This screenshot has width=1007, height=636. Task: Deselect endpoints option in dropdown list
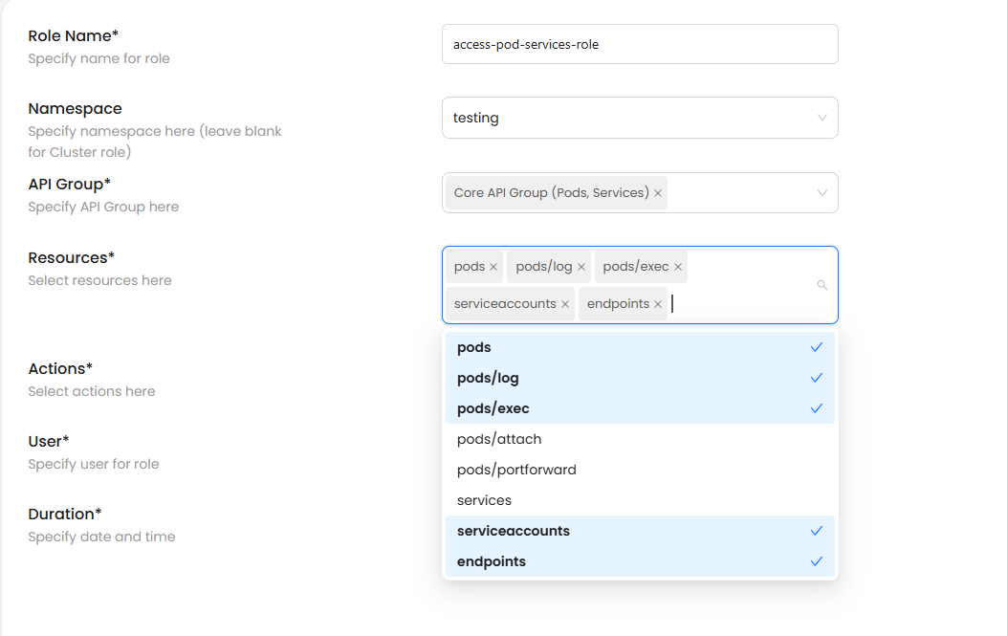pos(640,561)
